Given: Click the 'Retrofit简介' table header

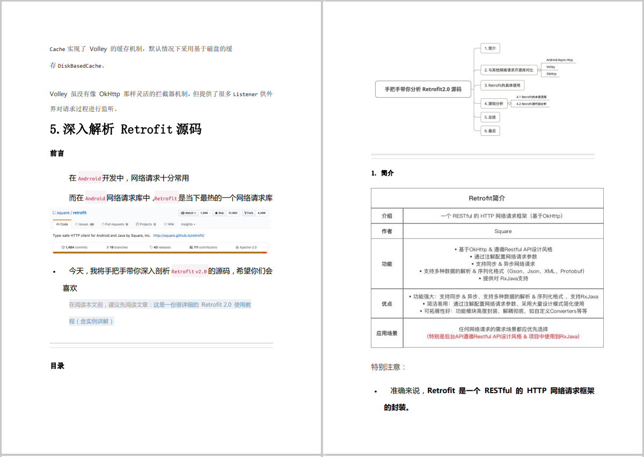Looking at the screenshot, I should pos(487,198).
